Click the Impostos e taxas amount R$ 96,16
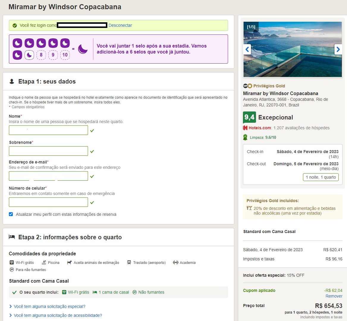The height and width of the screenshot is (321, 347). [x=334, y=259]
